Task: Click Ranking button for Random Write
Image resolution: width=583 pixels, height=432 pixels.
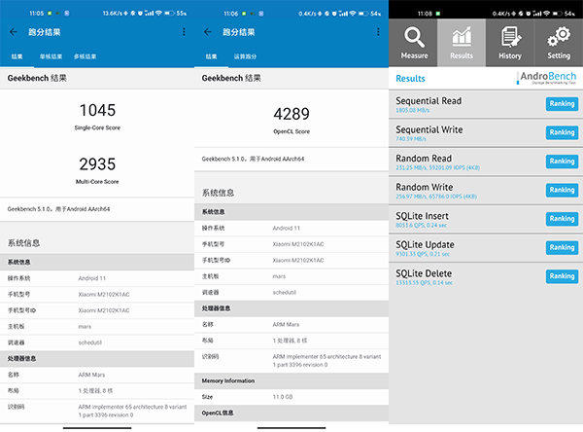Action: click(x=562, y=191)
